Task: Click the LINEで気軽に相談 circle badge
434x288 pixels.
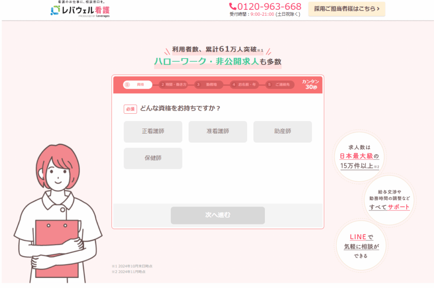Action: (361, 245)
